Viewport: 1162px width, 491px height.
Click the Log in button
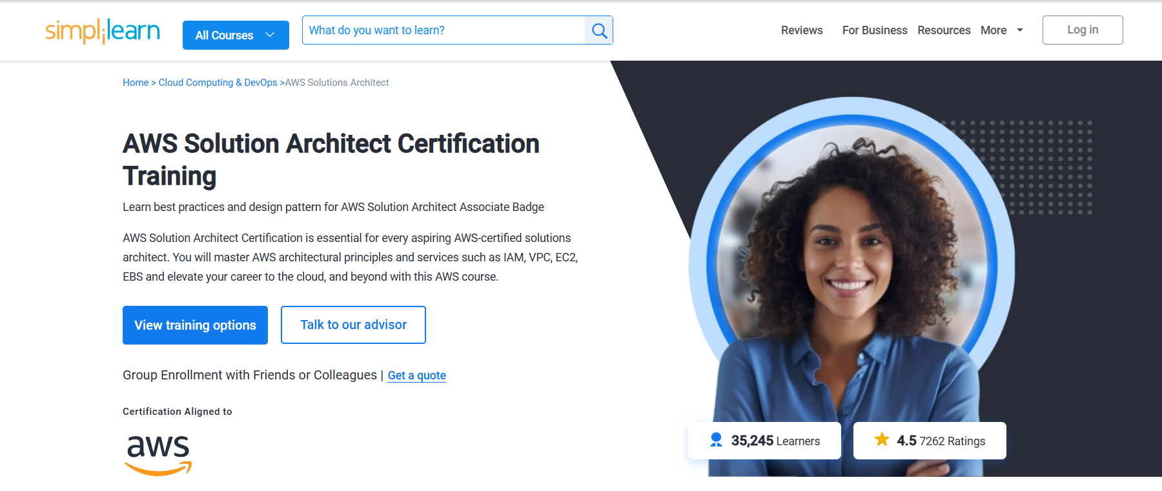click(1083, 30)
